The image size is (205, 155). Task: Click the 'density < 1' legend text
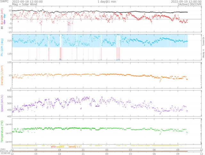point(74,146)
